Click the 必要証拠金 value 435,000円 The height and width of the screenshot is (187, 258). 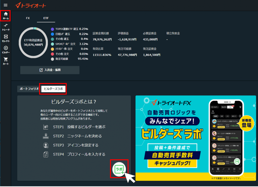(150, 40)
